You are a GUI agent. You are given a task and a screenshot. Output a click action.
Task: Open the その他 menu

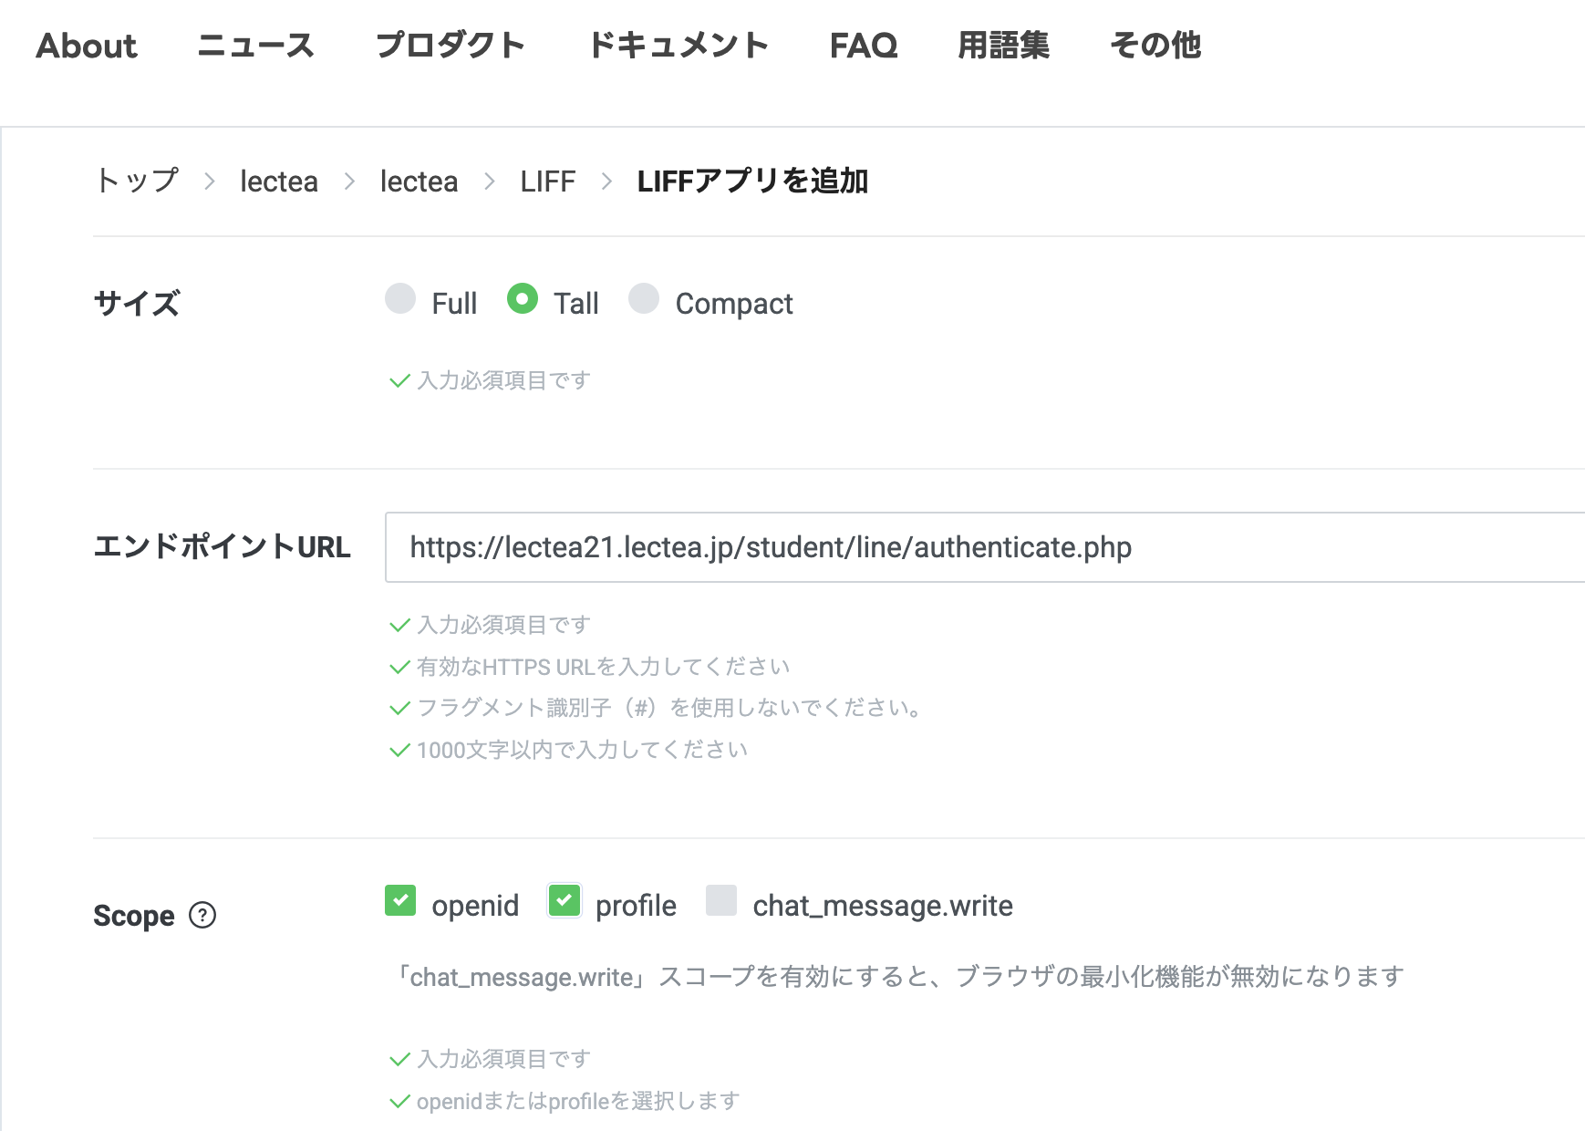(1155, 46)
